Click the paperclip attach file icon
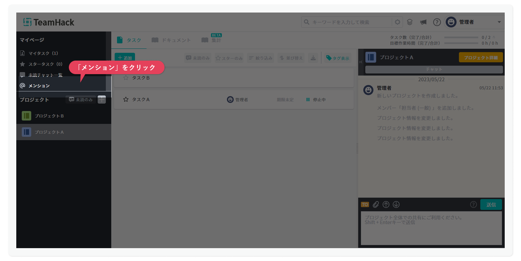521x261 pixels. [x=375, y=204]
